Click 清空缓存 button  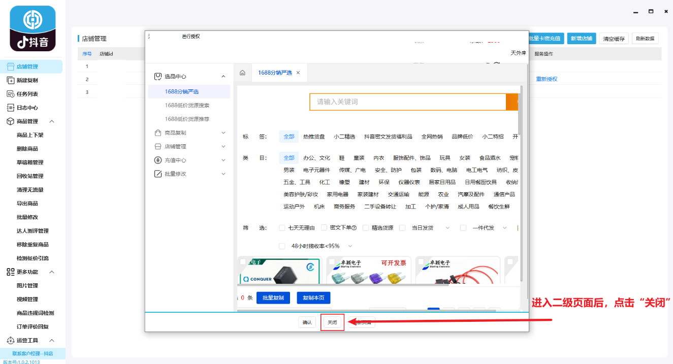click(614, 38)
